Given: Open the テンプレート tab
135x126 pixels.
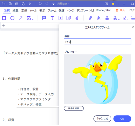Looking at the screenshot, I should pos(82,11).
